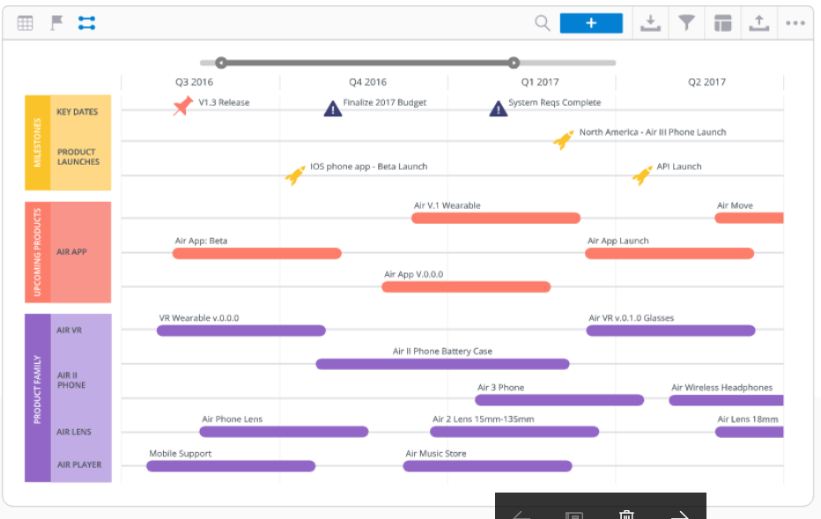The width and height of the screenshot is (821, 519).
Task: Open the three-dot more options menu
Action: 795,24
